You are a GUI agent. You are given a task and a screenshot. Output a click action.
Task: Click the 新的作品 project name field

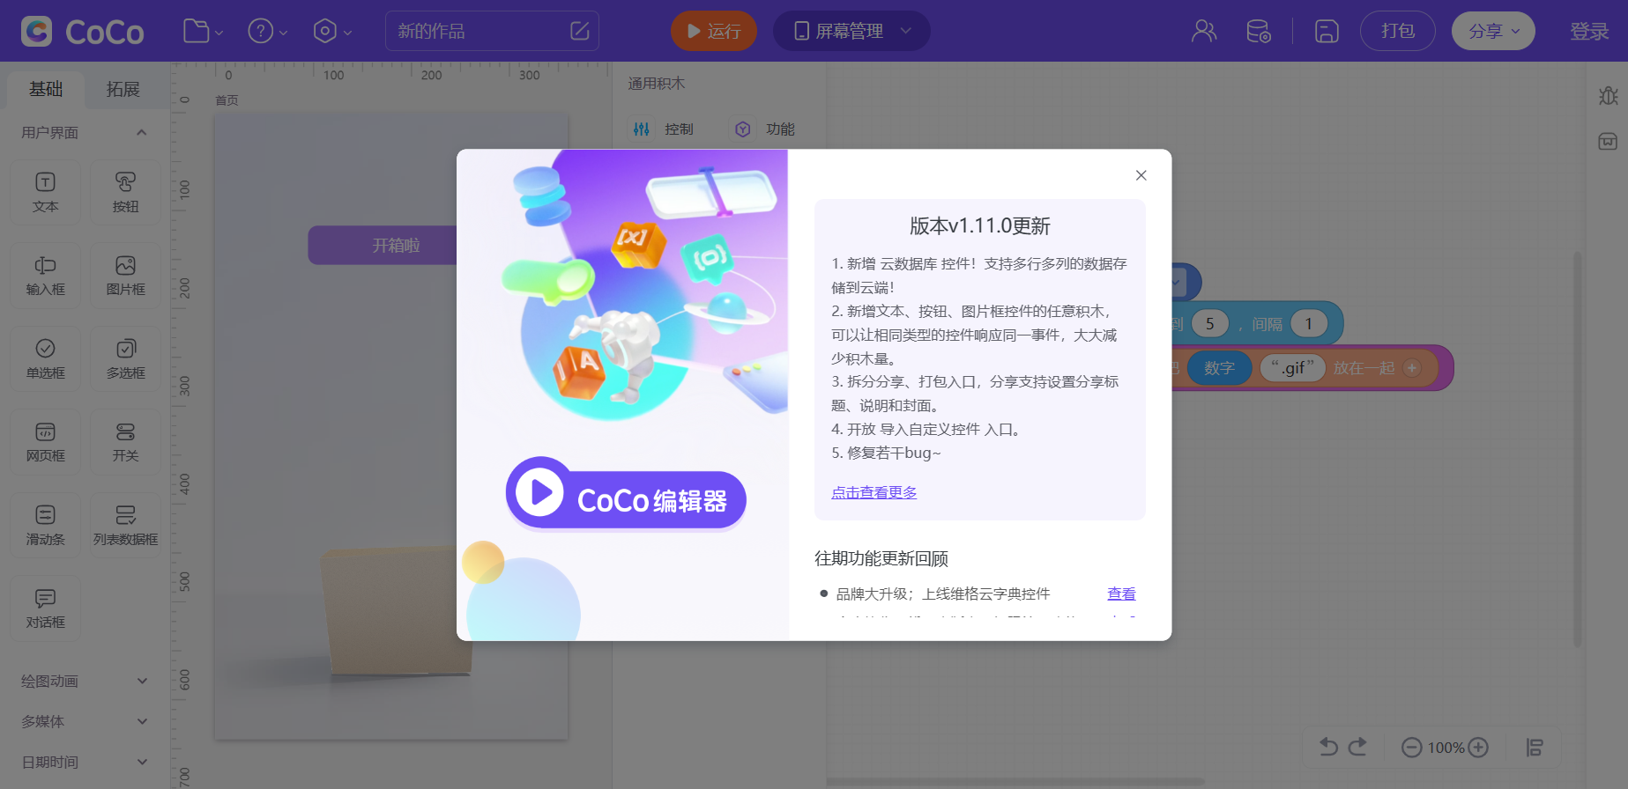[x=492, y=31]
